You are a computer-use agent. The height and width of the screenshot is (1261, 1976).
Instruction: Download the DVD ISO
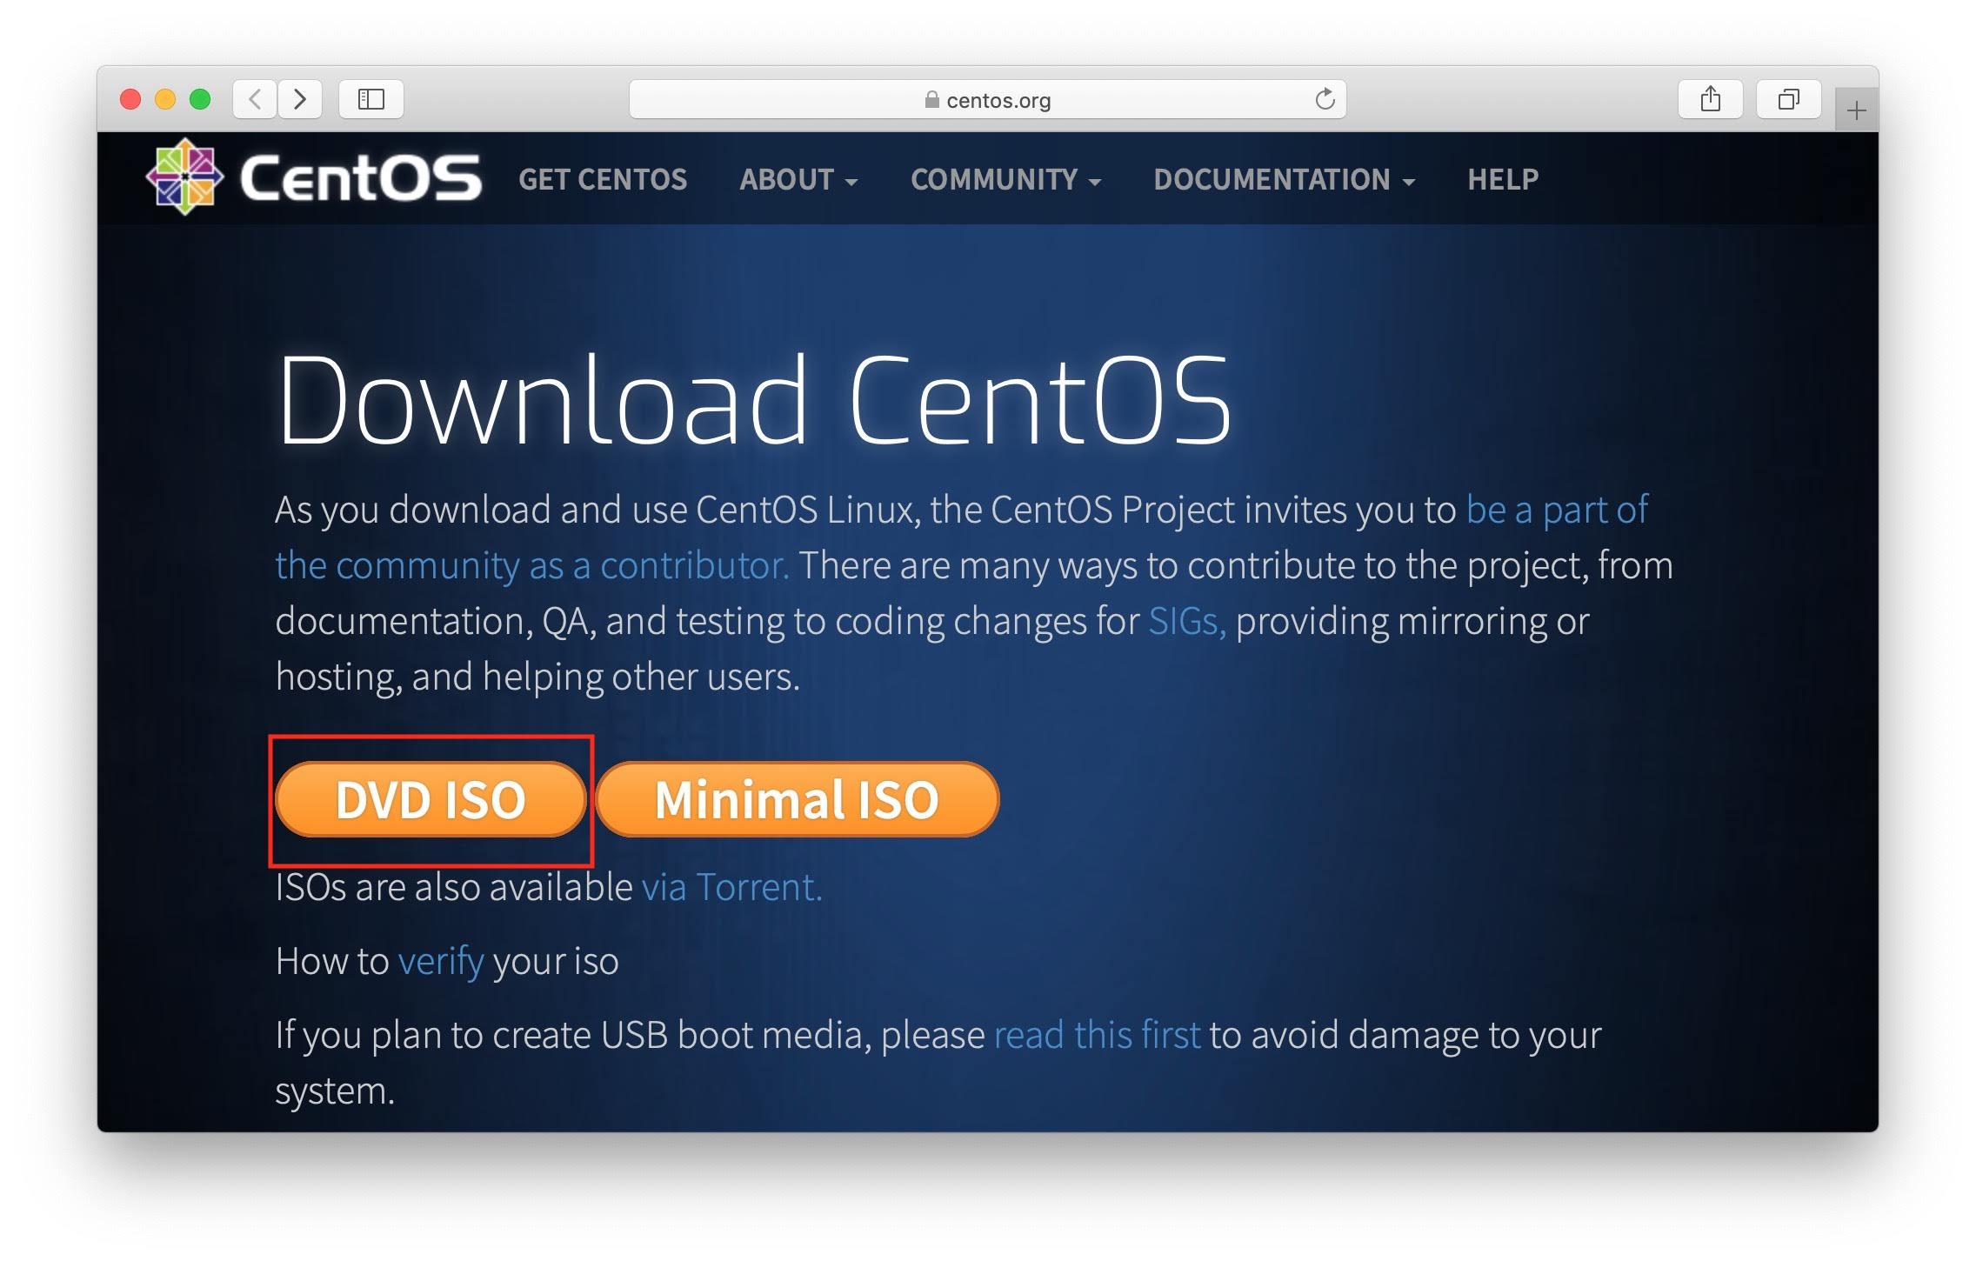click(x=431, y=800)
